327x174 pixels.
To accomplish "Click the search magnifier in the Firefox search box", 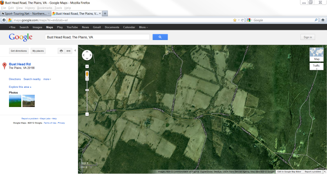I will coord(316,20).
